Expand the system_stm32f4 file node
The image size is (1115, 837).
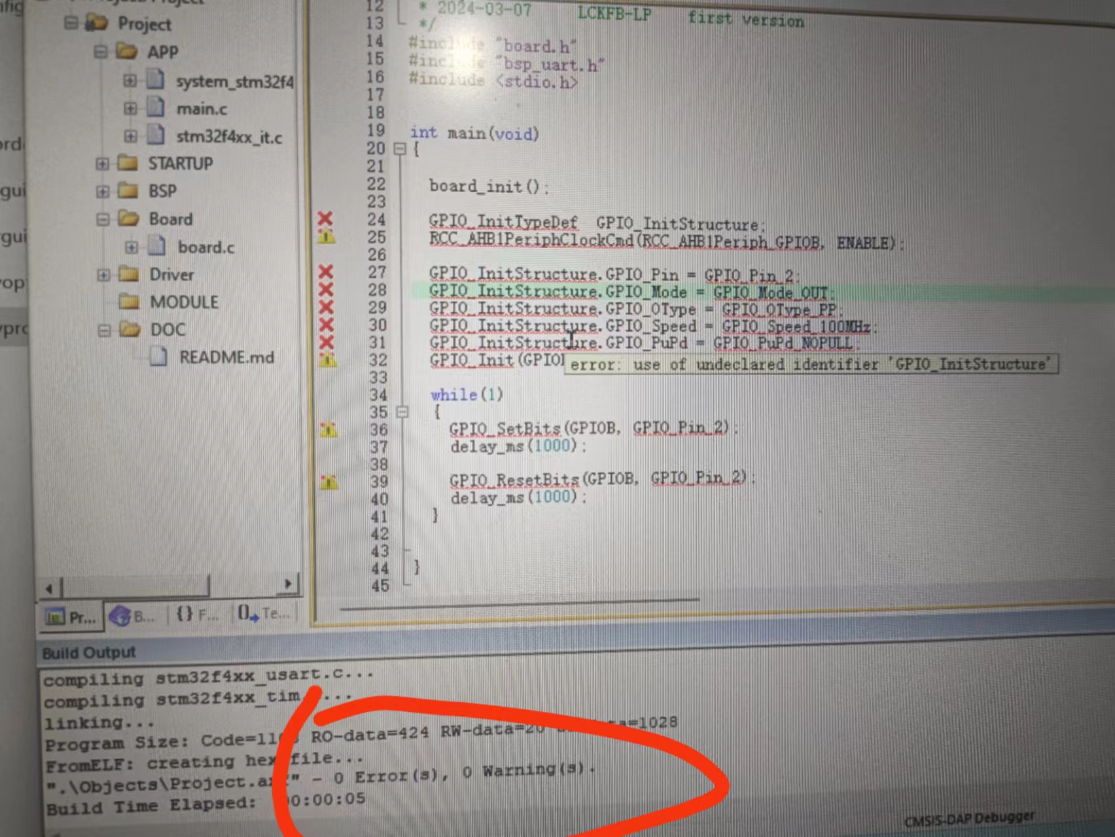point(130,80)
